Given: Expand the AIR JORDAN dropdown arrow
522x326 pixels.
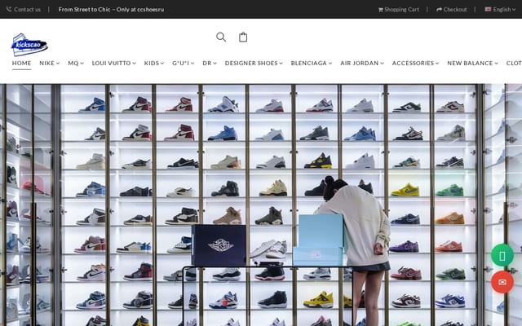Looking at the screenshot, I should click(x=383, y=64).
